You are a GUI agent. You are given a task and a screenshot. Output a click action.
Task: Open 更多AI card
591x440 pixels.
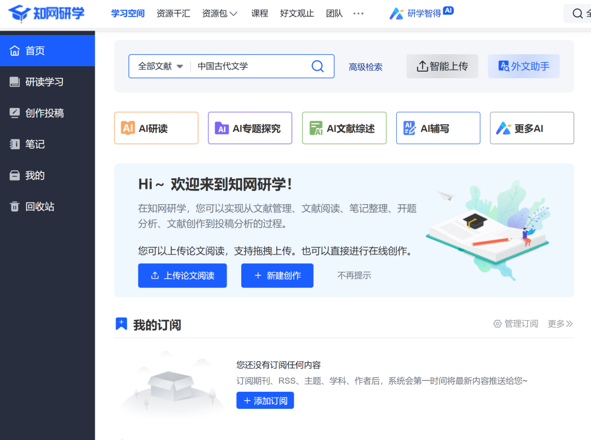[x=532, y=128]
